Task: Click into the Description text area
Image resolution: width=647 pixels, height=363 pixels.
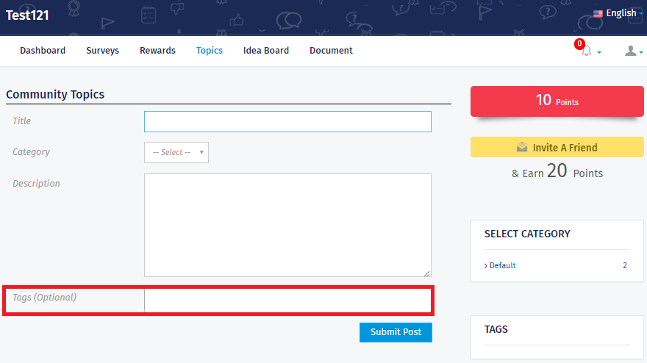Action: point(287,225)
